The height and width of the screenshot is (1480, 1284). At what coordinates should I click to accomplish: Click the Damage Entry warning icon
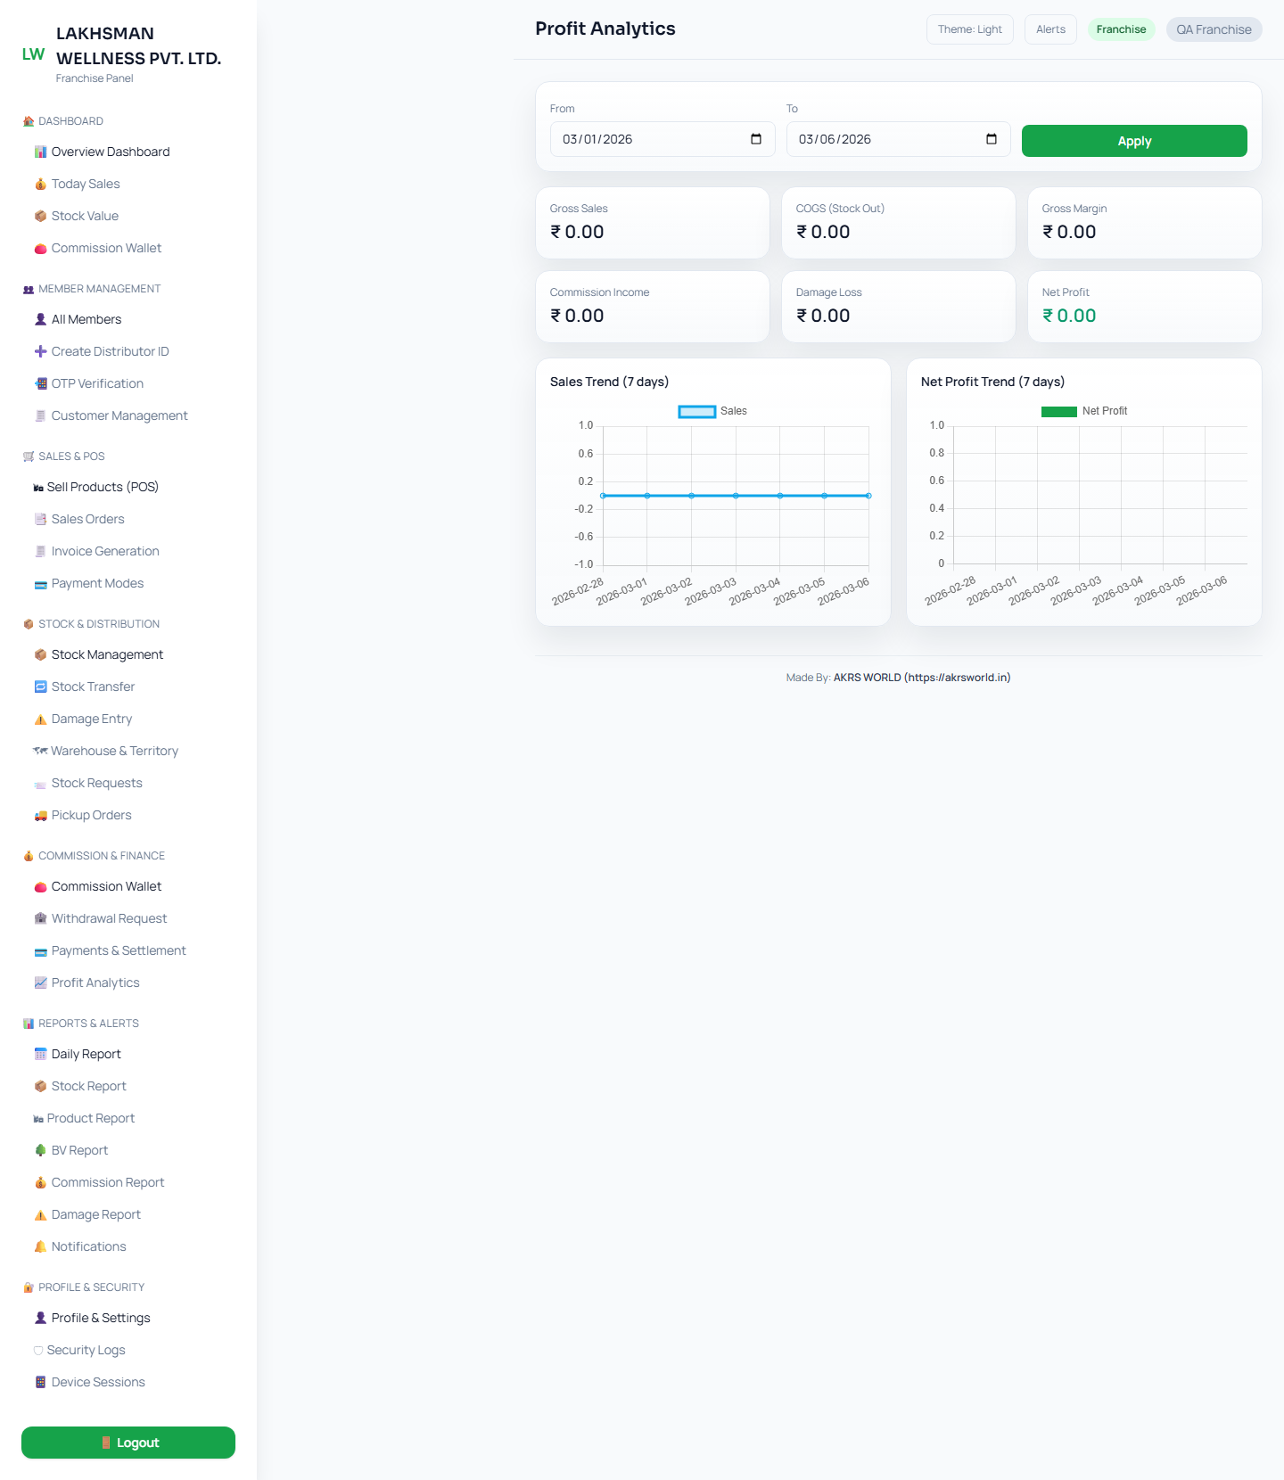tap(40, 719)
